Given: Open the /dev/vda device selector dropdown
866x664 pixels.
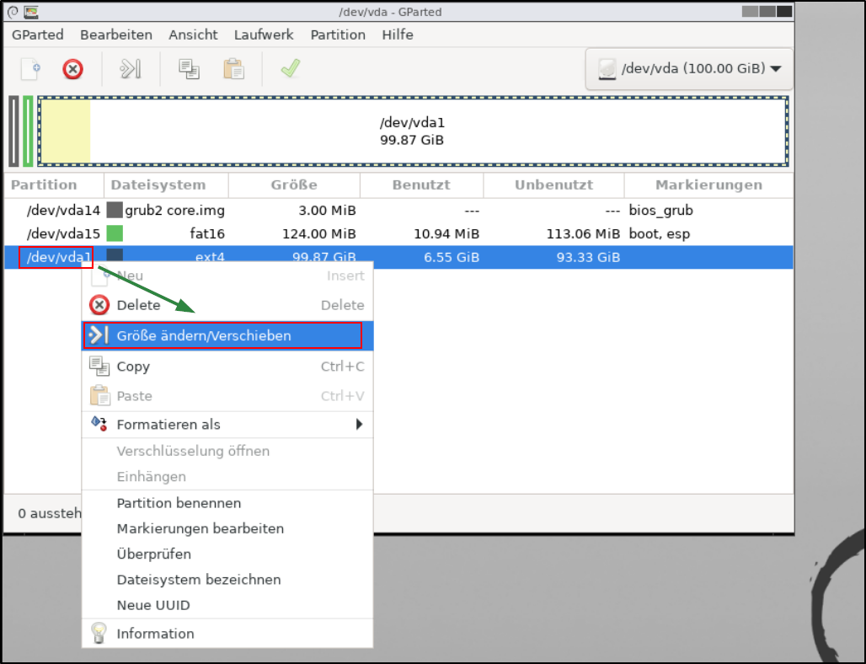Looking at the screenshot, I should (688, 69).
